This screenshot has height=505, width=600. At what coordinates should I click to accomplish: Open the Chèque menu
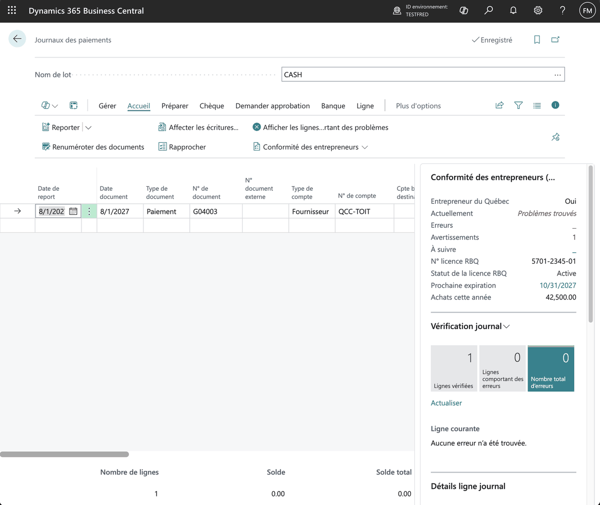coord(212,106)
